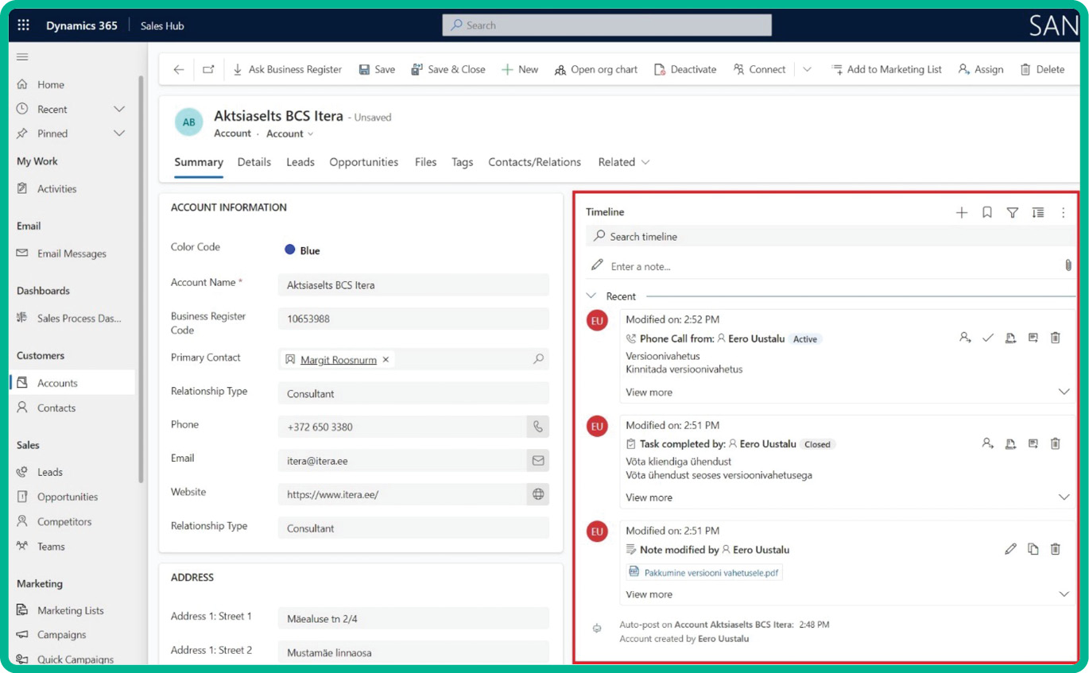Assign the completed Task activity
This screenshot has width=1089, height=673.
point(988,443)
